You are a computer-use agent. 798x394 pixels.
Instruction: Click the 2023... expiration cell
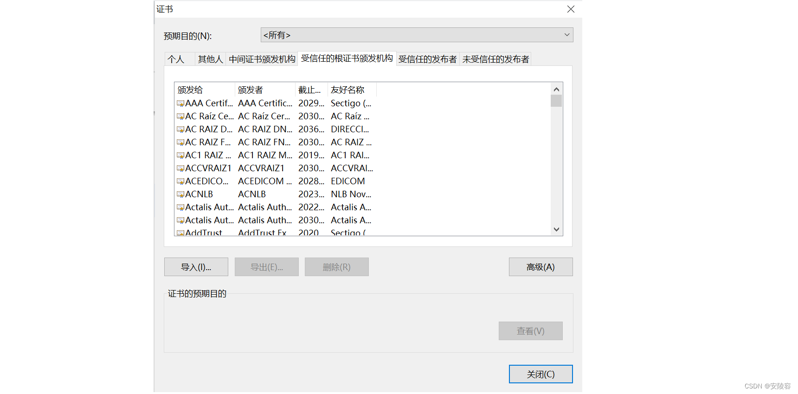click(311, 194)
